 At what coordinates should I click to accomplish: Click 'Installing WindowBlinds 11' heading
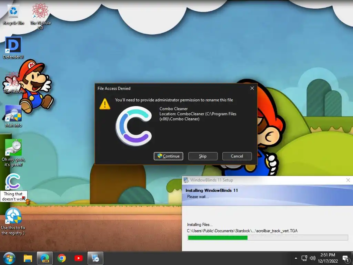click(x=212, y=190)
